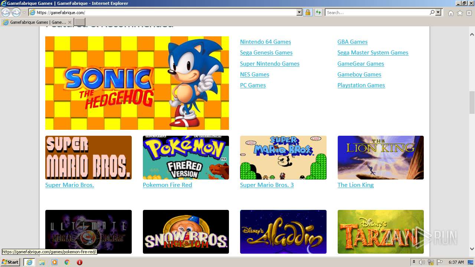Select the Gamefabrique Games tab
The image size is (475, 267).
click(36, 22)
